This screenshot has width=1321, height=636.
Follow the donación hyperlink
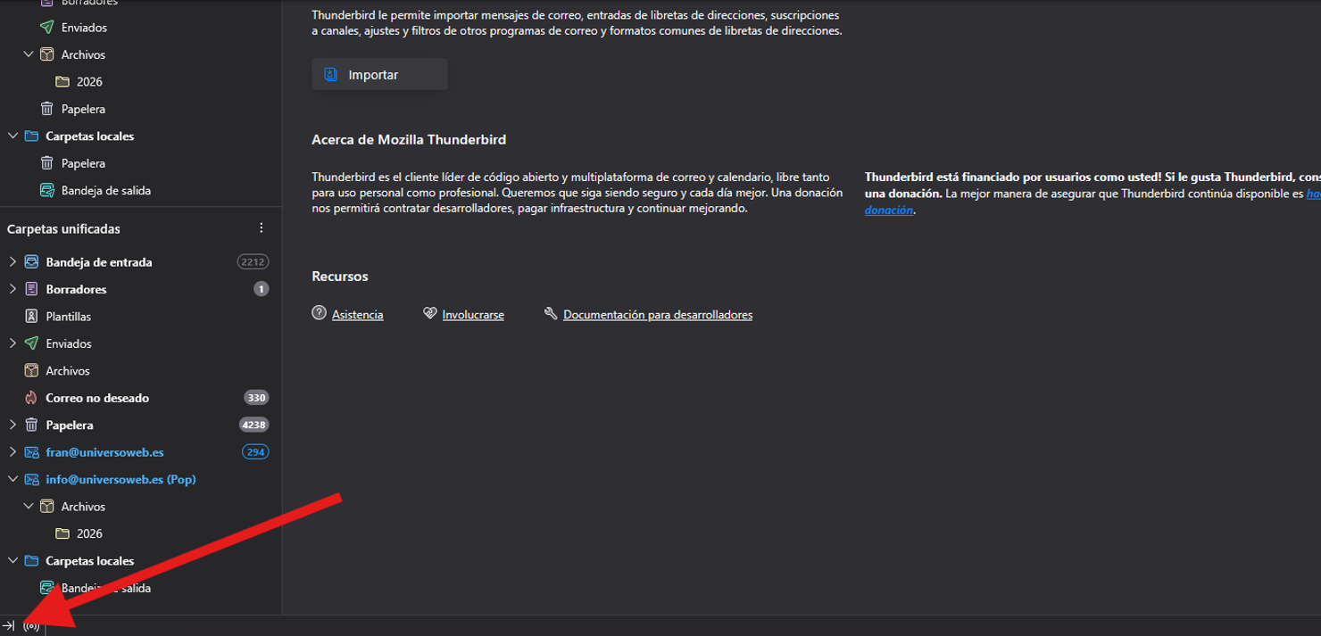point(888,211)
